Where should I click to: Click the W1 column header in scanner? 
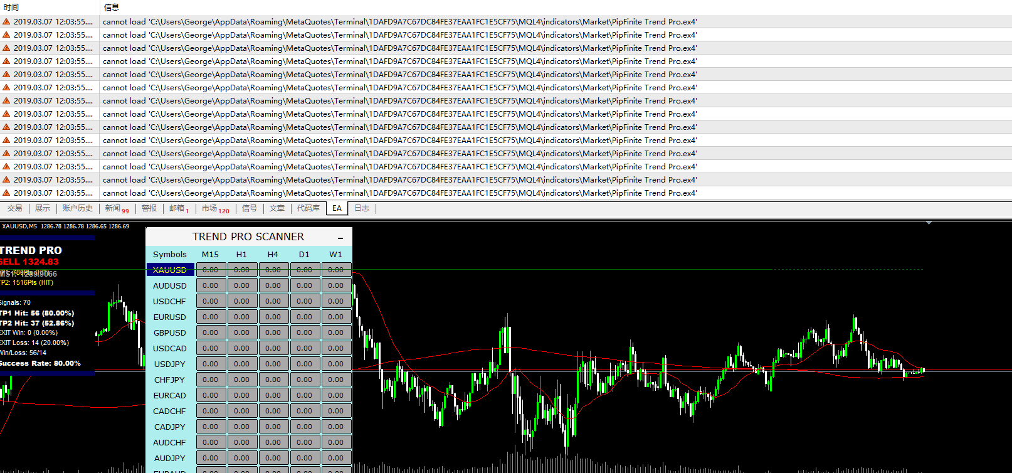point(336,254)
